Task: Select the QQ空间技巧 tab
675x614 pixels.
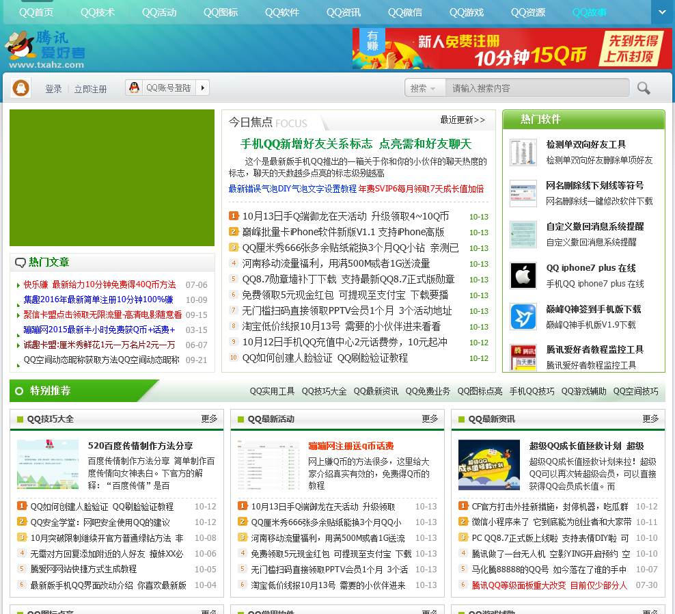Action: 636,391
